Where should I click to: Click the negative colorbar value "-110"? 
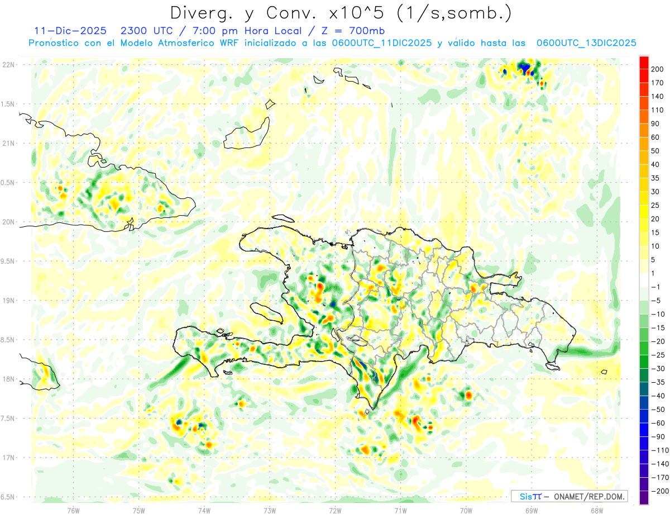tap(661, 450)
